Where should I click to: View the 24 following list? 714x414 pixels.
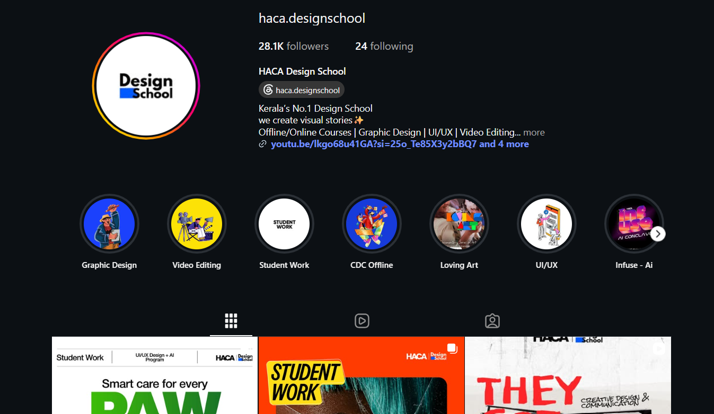tap(384, 47)
